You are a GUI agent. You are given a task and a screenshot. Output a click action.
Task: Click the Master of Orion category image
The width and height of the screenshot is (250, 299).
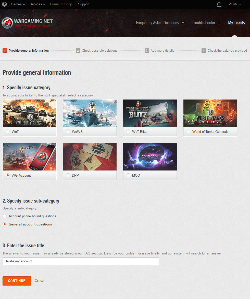click(150, 157)
